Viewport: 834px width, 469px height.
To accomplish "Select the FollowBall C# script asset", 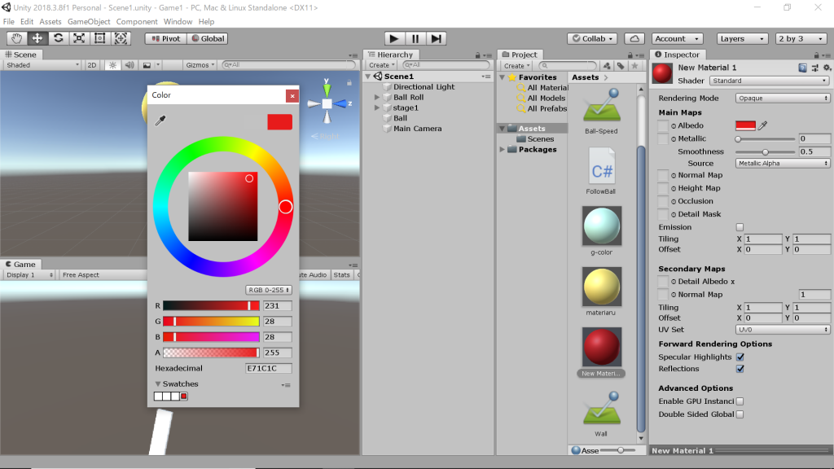I will (x=601, y=171).
